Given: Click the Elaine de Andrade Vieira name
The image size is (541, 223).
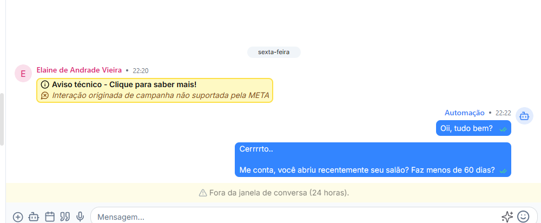Looking at the screenshot, I should [79, 70].
